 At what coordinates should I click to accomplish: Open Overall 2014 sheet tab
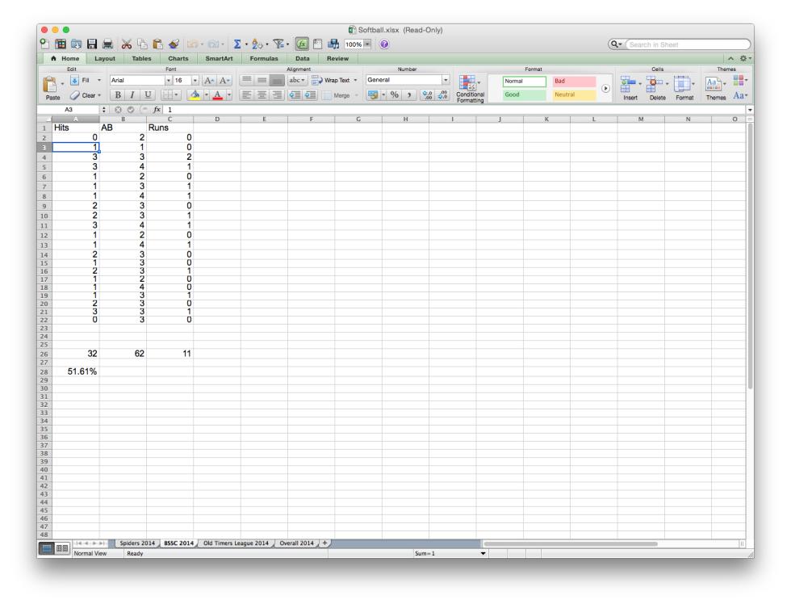(297, 543)
